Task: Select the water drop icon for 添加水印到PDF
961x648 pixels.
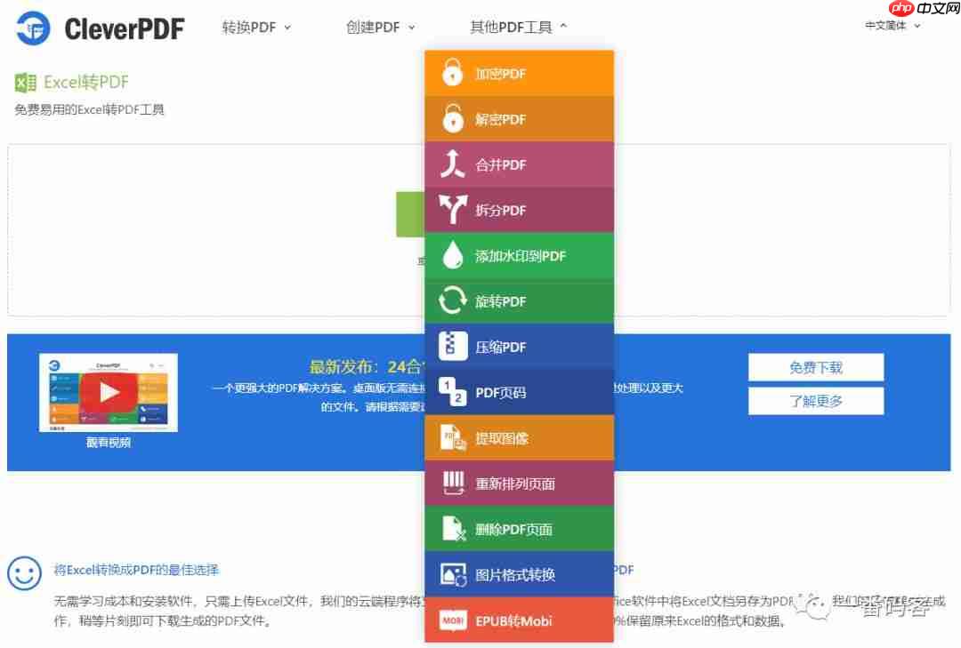Action: point(452,255)
